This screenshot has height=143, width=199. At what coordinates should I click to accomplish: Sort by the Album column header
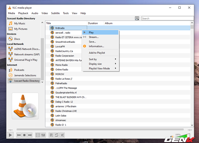click(147, 23)
